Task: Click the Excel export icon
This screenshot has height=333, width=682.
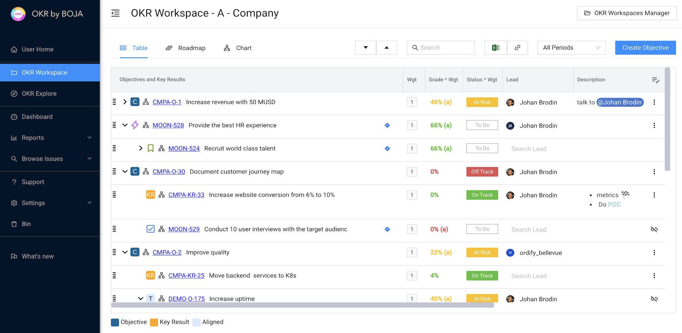Action: [495, 48]
